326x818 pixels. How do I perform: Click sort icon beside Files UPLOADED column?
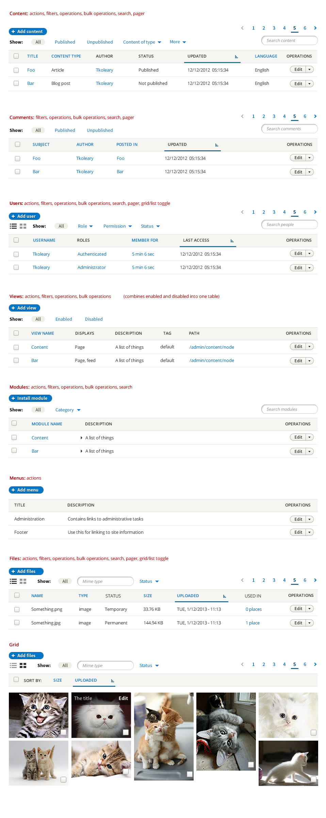225,596
